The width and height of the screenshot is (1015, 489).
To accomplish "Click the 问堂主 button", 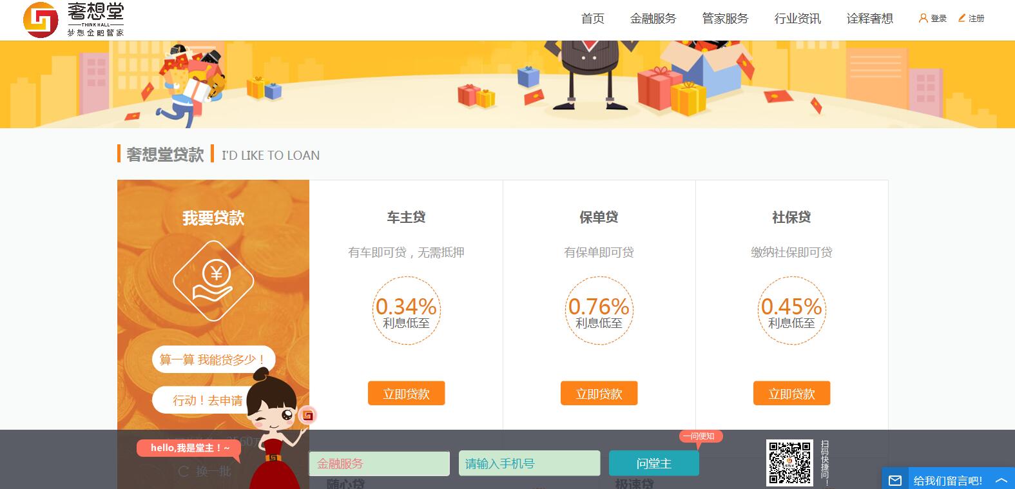I will pyautogui.click(x=653, y=463).
